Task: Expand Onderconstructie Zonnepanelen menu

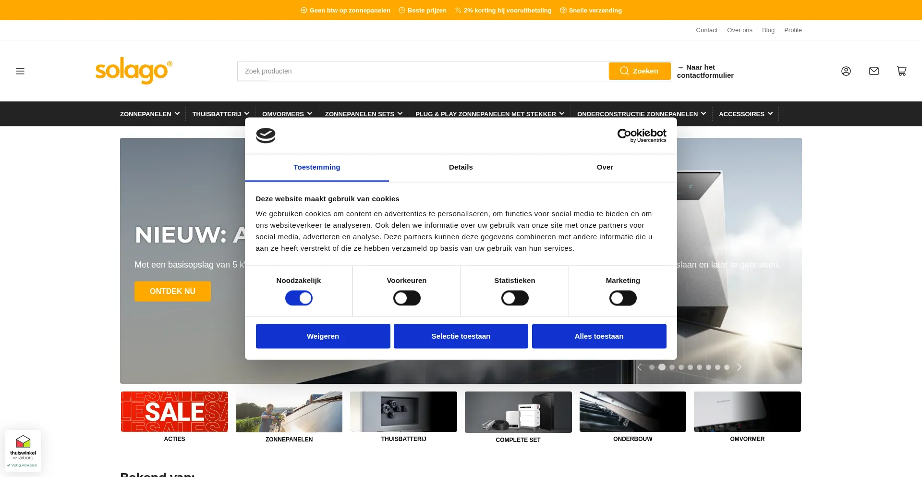Action: click(x=642, y=114)
